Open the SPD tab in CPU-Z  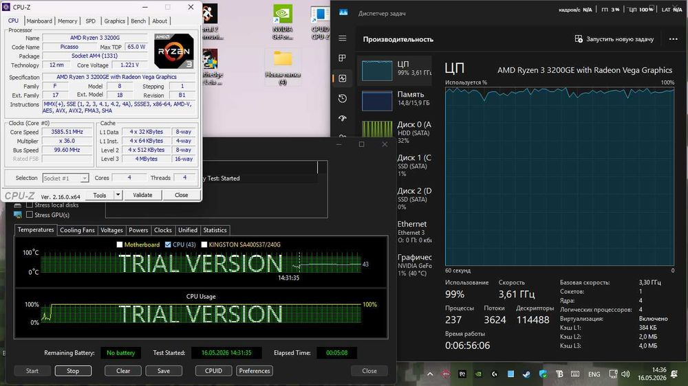pos(90,21)
